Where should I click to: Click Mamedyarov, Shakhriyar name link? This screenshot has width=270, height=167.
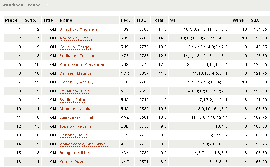pos(83,144)
